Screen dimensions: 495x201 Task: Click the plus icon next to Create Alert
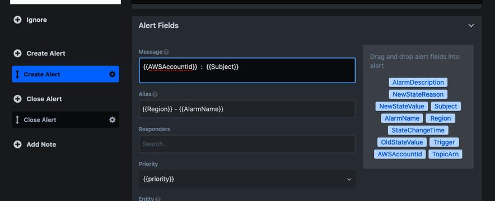pos(17,54)
